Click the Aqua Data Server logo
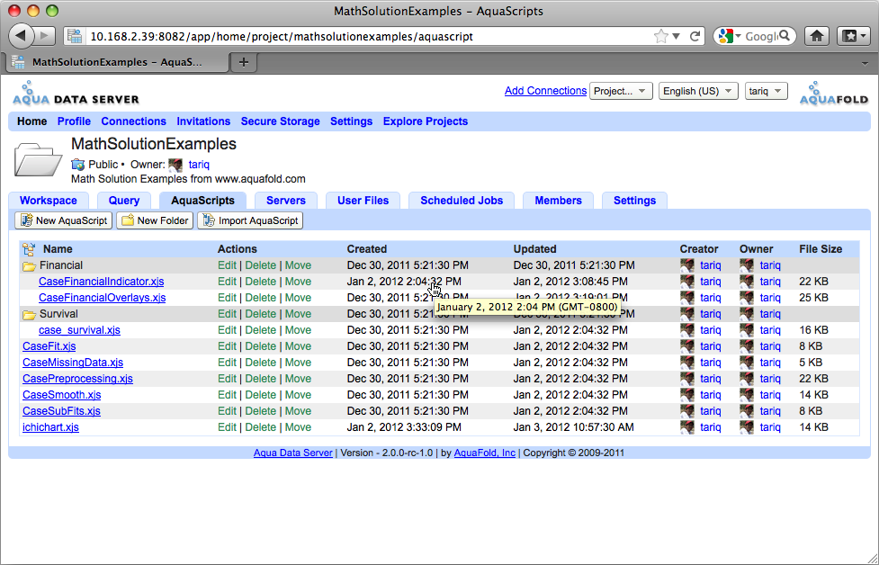 pos(76,94)
